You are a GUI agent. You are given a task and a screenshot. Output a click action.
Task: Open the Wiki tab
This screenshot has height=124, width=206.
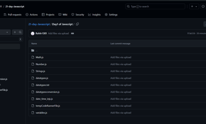point(63,15)
